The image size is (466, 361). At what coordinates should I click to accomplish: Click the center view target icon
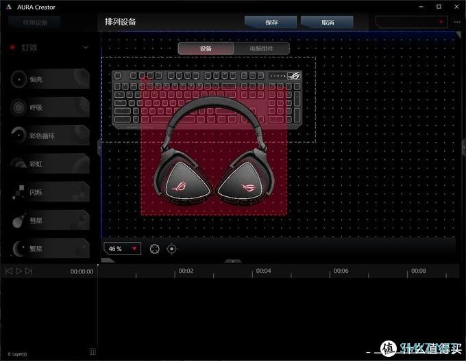coord(171,249)
